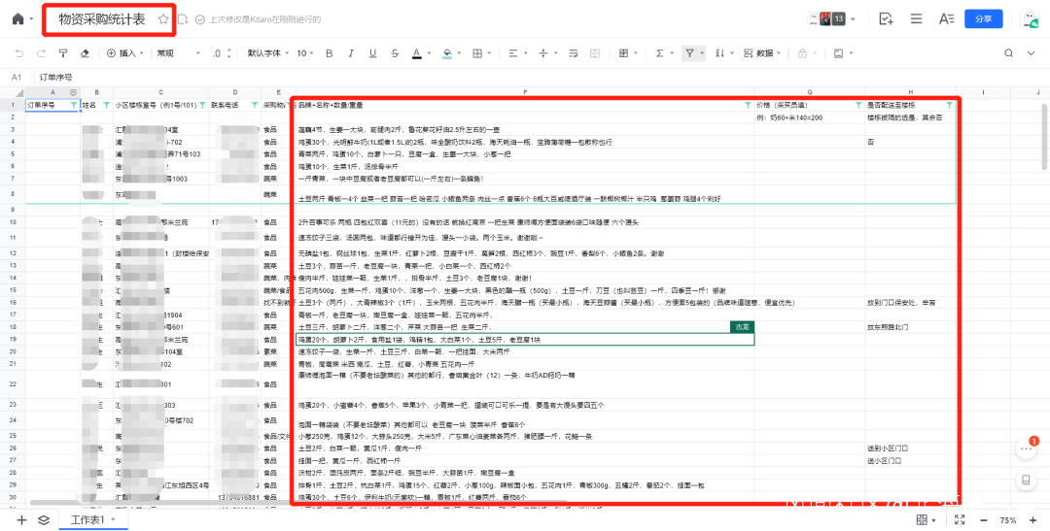The width and height of the screenshot is (1050, 531).
Task: Toggle text wrapping
Action: point(574,53)
